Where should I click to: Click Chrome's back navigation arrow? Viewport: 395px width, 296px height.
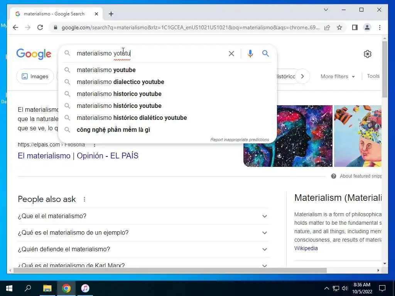click(15, 27)
